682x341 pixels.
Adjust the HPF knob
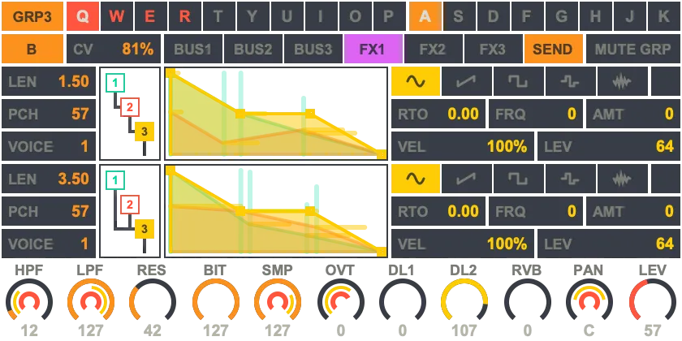29,301
